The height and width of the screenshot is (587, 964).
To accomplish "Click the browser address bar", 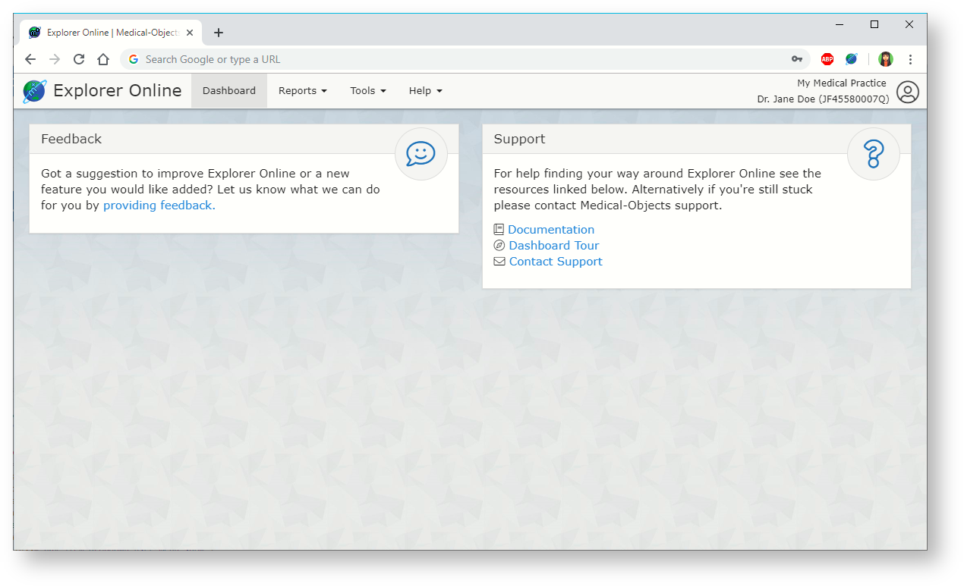I will pos(455,59).
